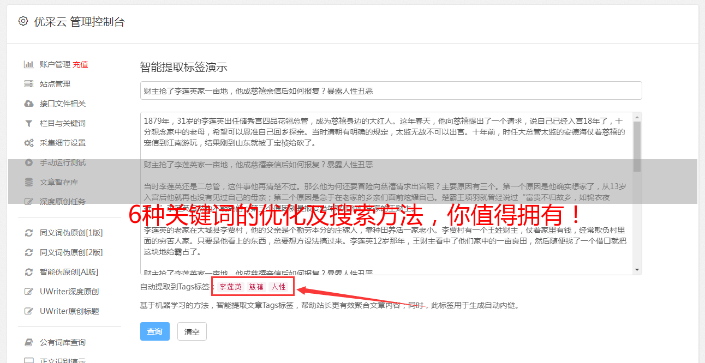Click the 清空 button
The width and height of the screenshot is (705, 363).
point(192,331)
